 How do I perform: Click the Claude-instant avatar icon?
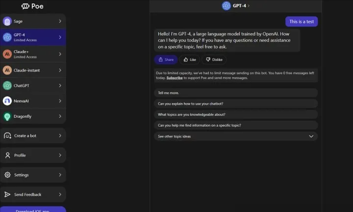tap(7, 70)
